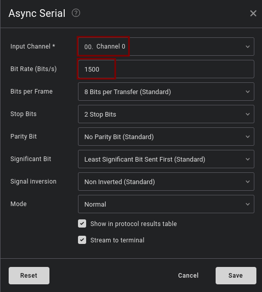Save the Async Serial settings

(x=236, y=276)
